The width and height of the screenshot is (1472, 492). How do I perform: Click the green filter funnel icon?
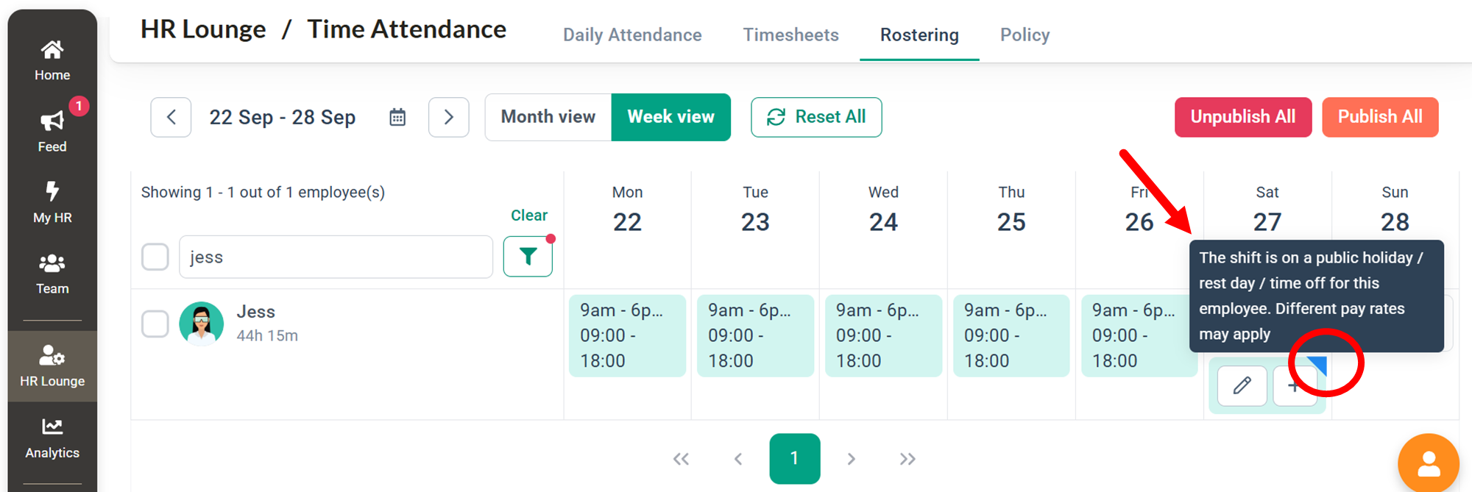(528, 257)
